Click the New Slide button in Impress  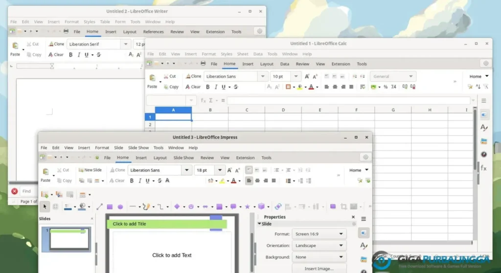coord(90,170)
